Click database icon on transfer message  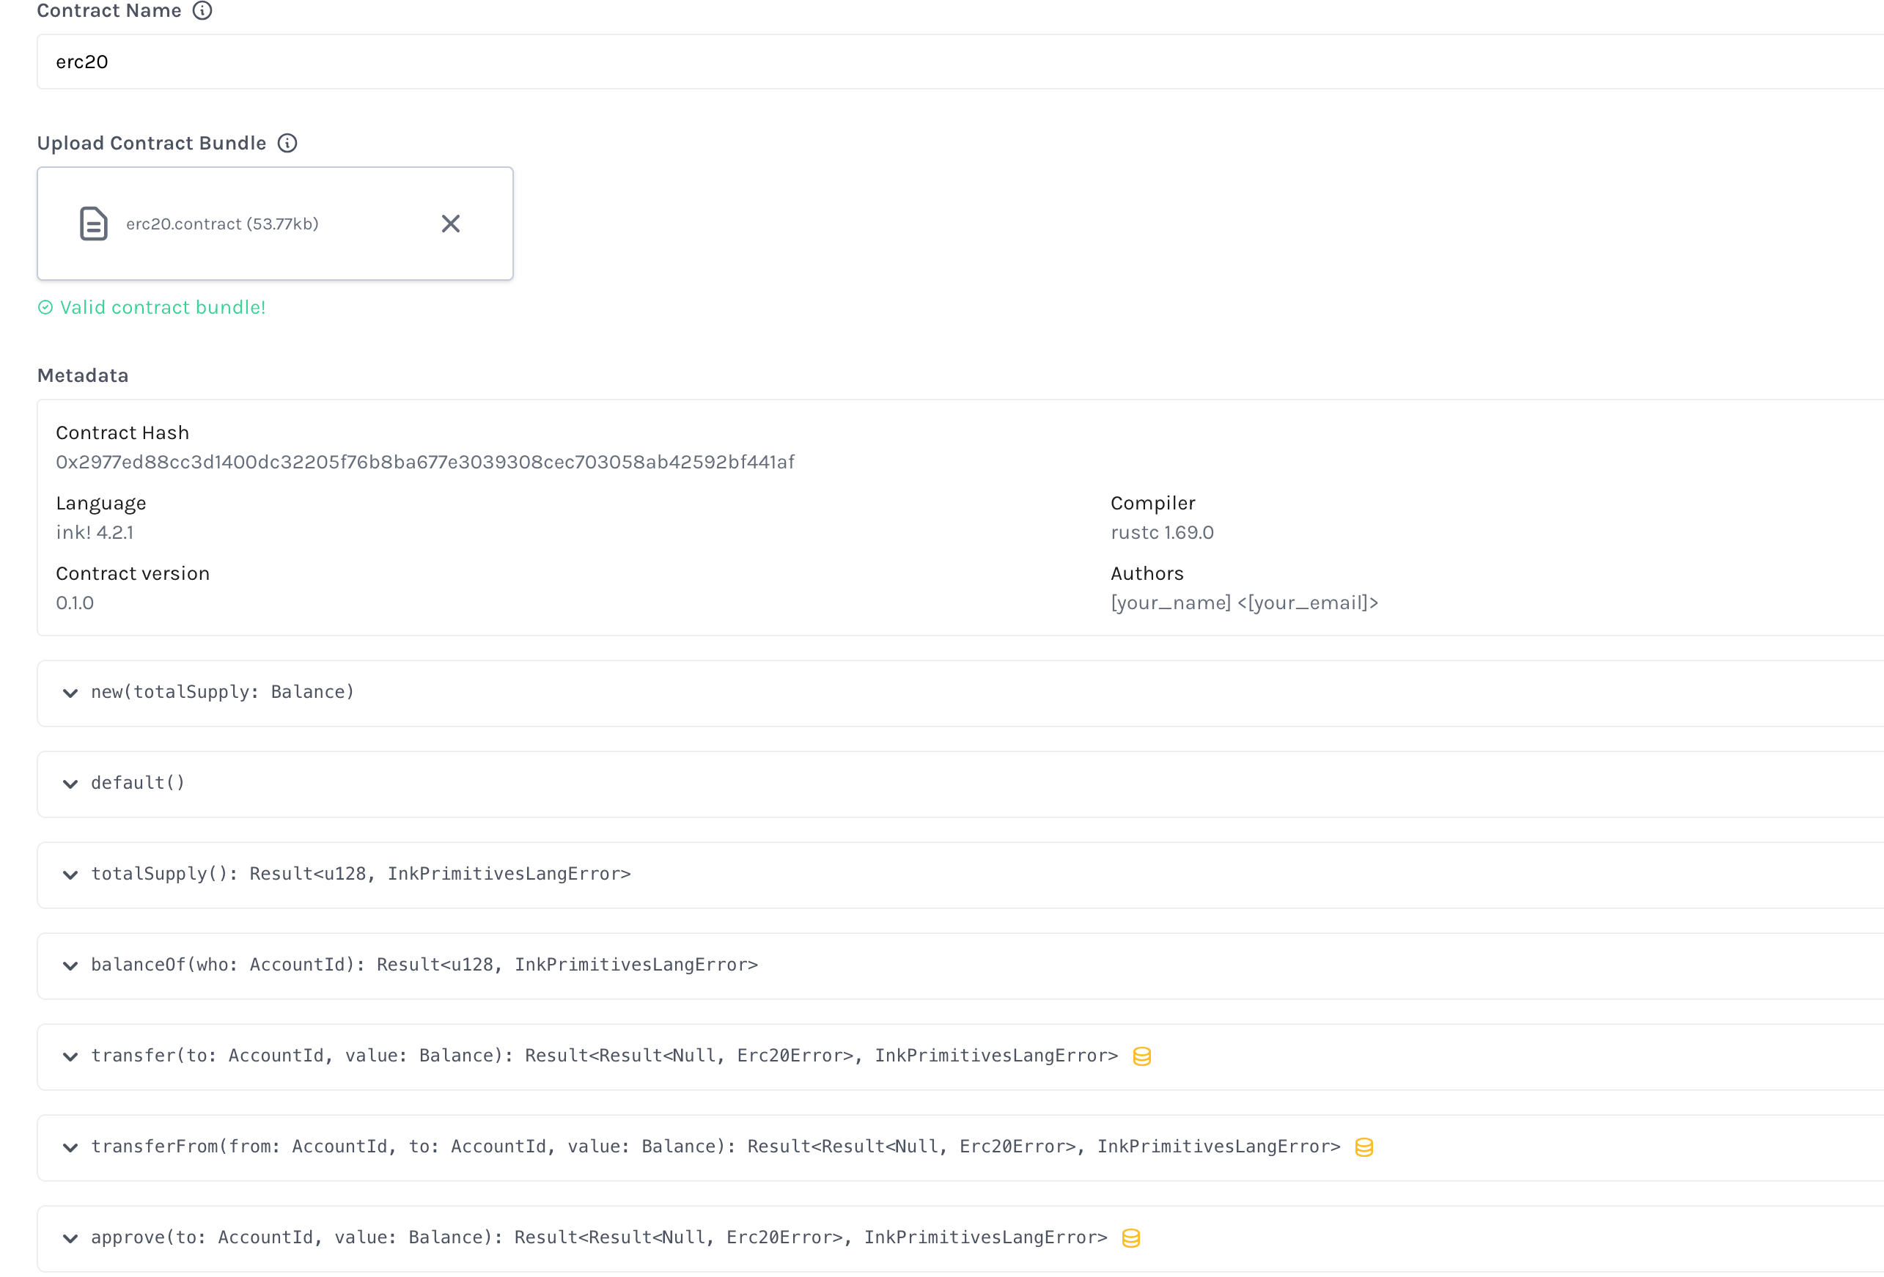[x=1141, y=1056]
